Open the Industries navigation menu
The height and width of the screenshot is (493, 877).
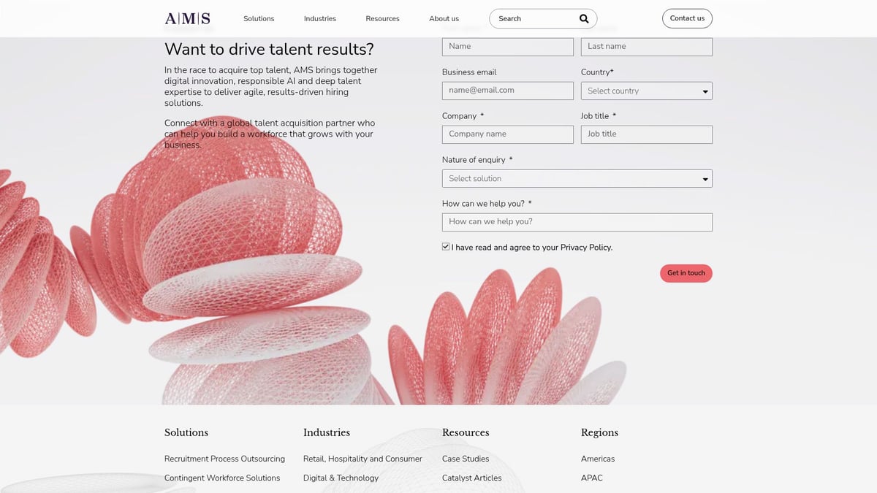tap(319, 18)
